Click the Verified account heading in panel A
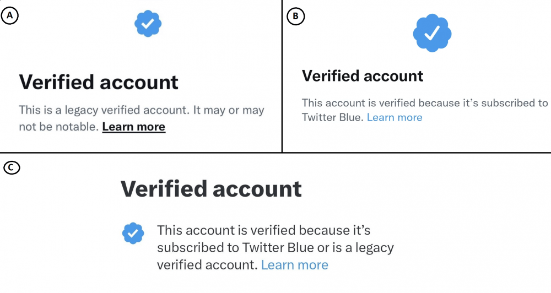Viewport: 551px width, 293px height. click(99, 82)
